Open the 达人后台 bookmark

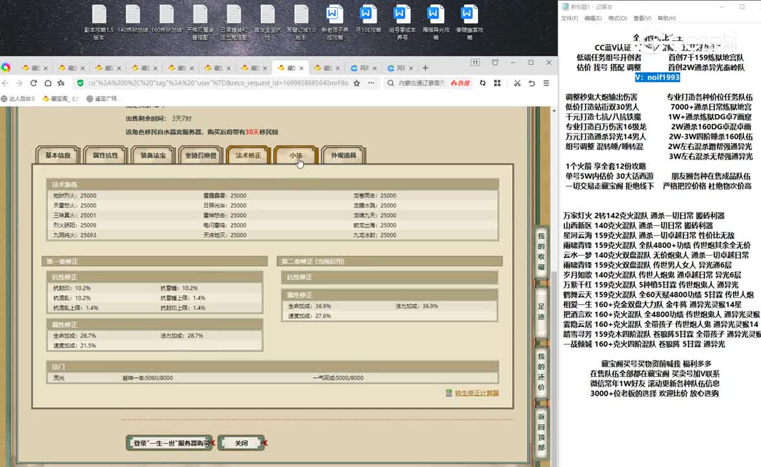tap(18, 99)
